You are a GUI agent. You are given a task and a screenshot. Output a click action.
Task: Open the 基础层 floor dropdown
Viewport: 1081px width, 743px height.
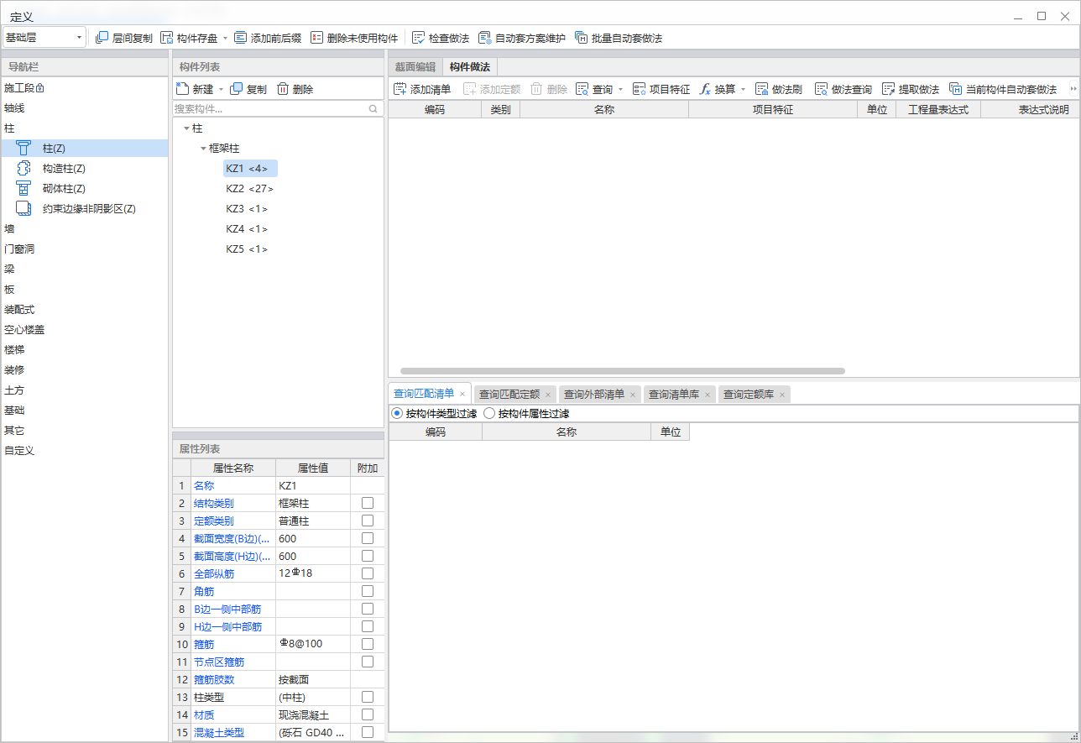(x=44, y=38)
